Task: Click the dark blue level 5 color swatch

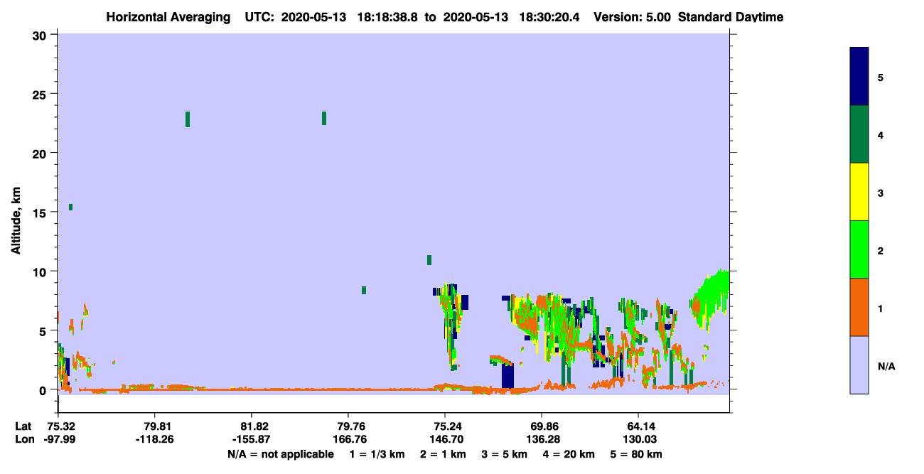Action: pyautogui.click(x=859, y=77)
